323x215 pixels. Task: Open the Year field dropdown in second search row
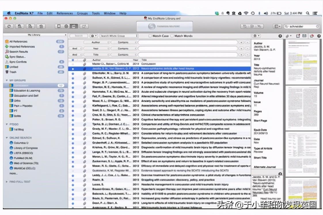97,49
